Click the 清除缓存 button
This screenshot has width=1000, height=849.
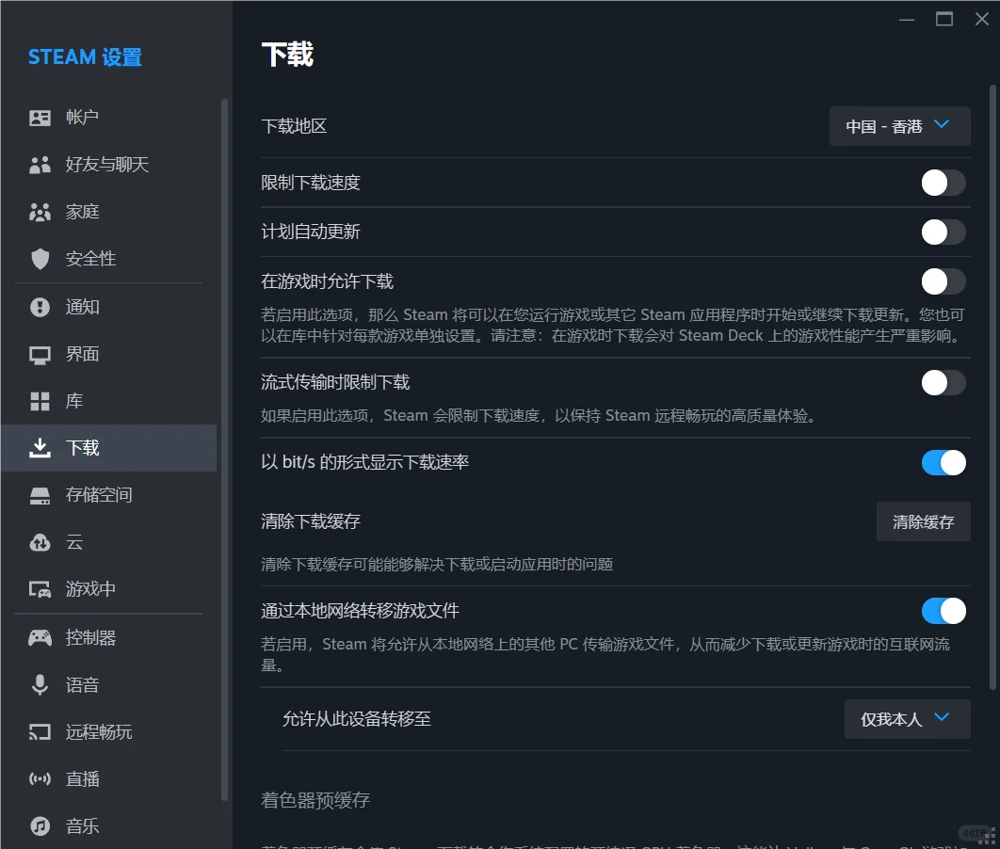[x=924, y=522]
